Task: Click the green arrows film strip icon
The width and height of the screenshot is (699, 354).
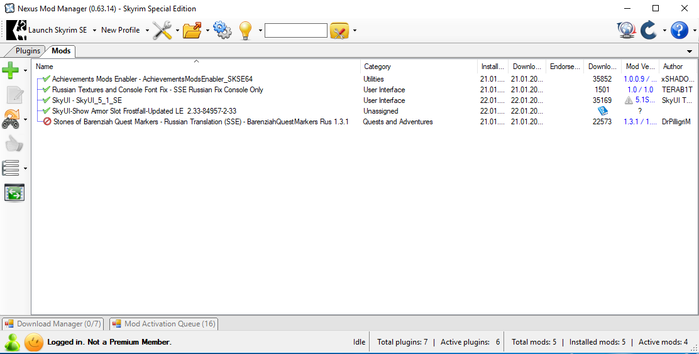Action: 14,193
